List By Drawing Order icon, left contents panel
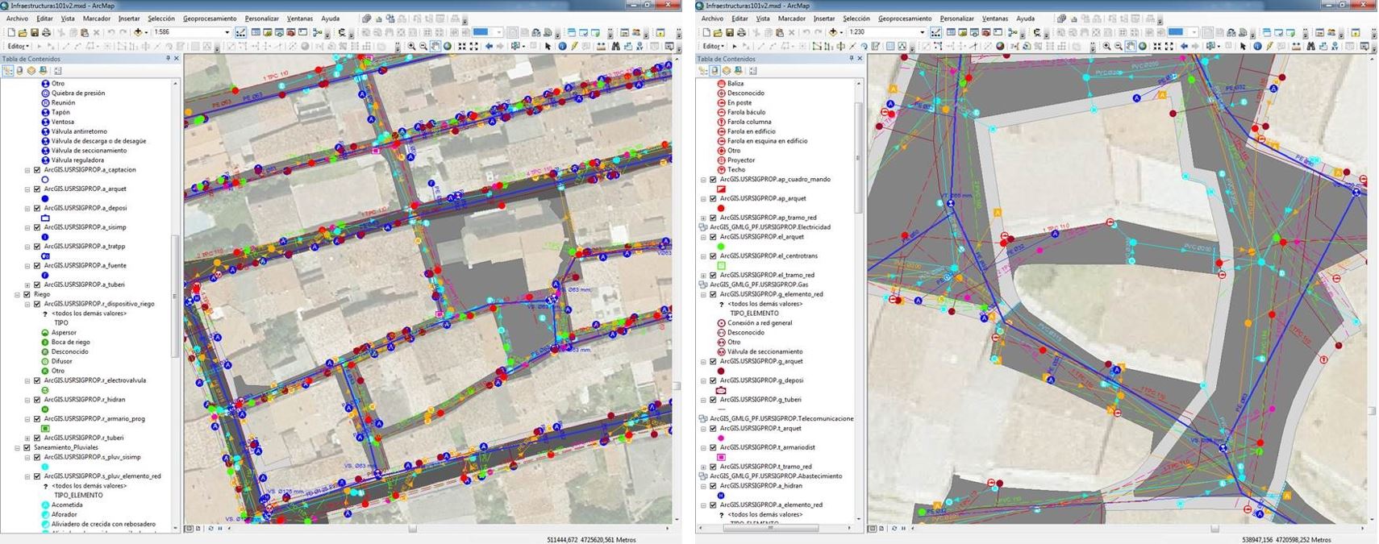The height and width of the screenshot is (544, 1379). coord(7,71)
